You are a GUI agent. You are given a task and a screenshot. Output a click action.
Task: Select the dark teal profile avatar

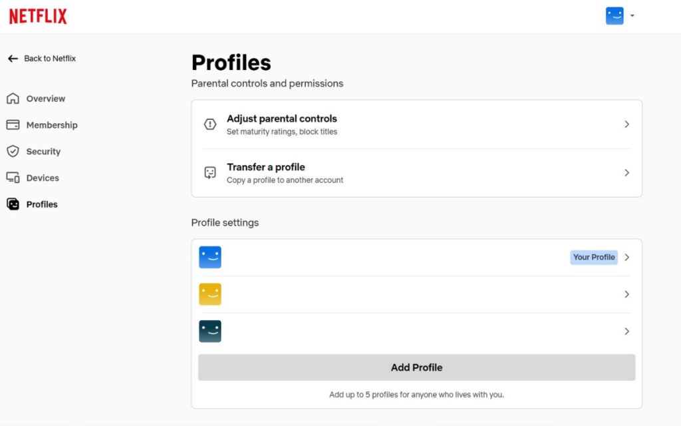pos(210,331)
